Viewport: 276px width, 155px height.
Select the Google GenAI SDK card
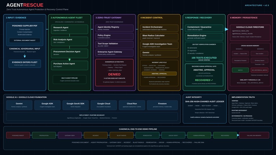click(x=76, y=105)
